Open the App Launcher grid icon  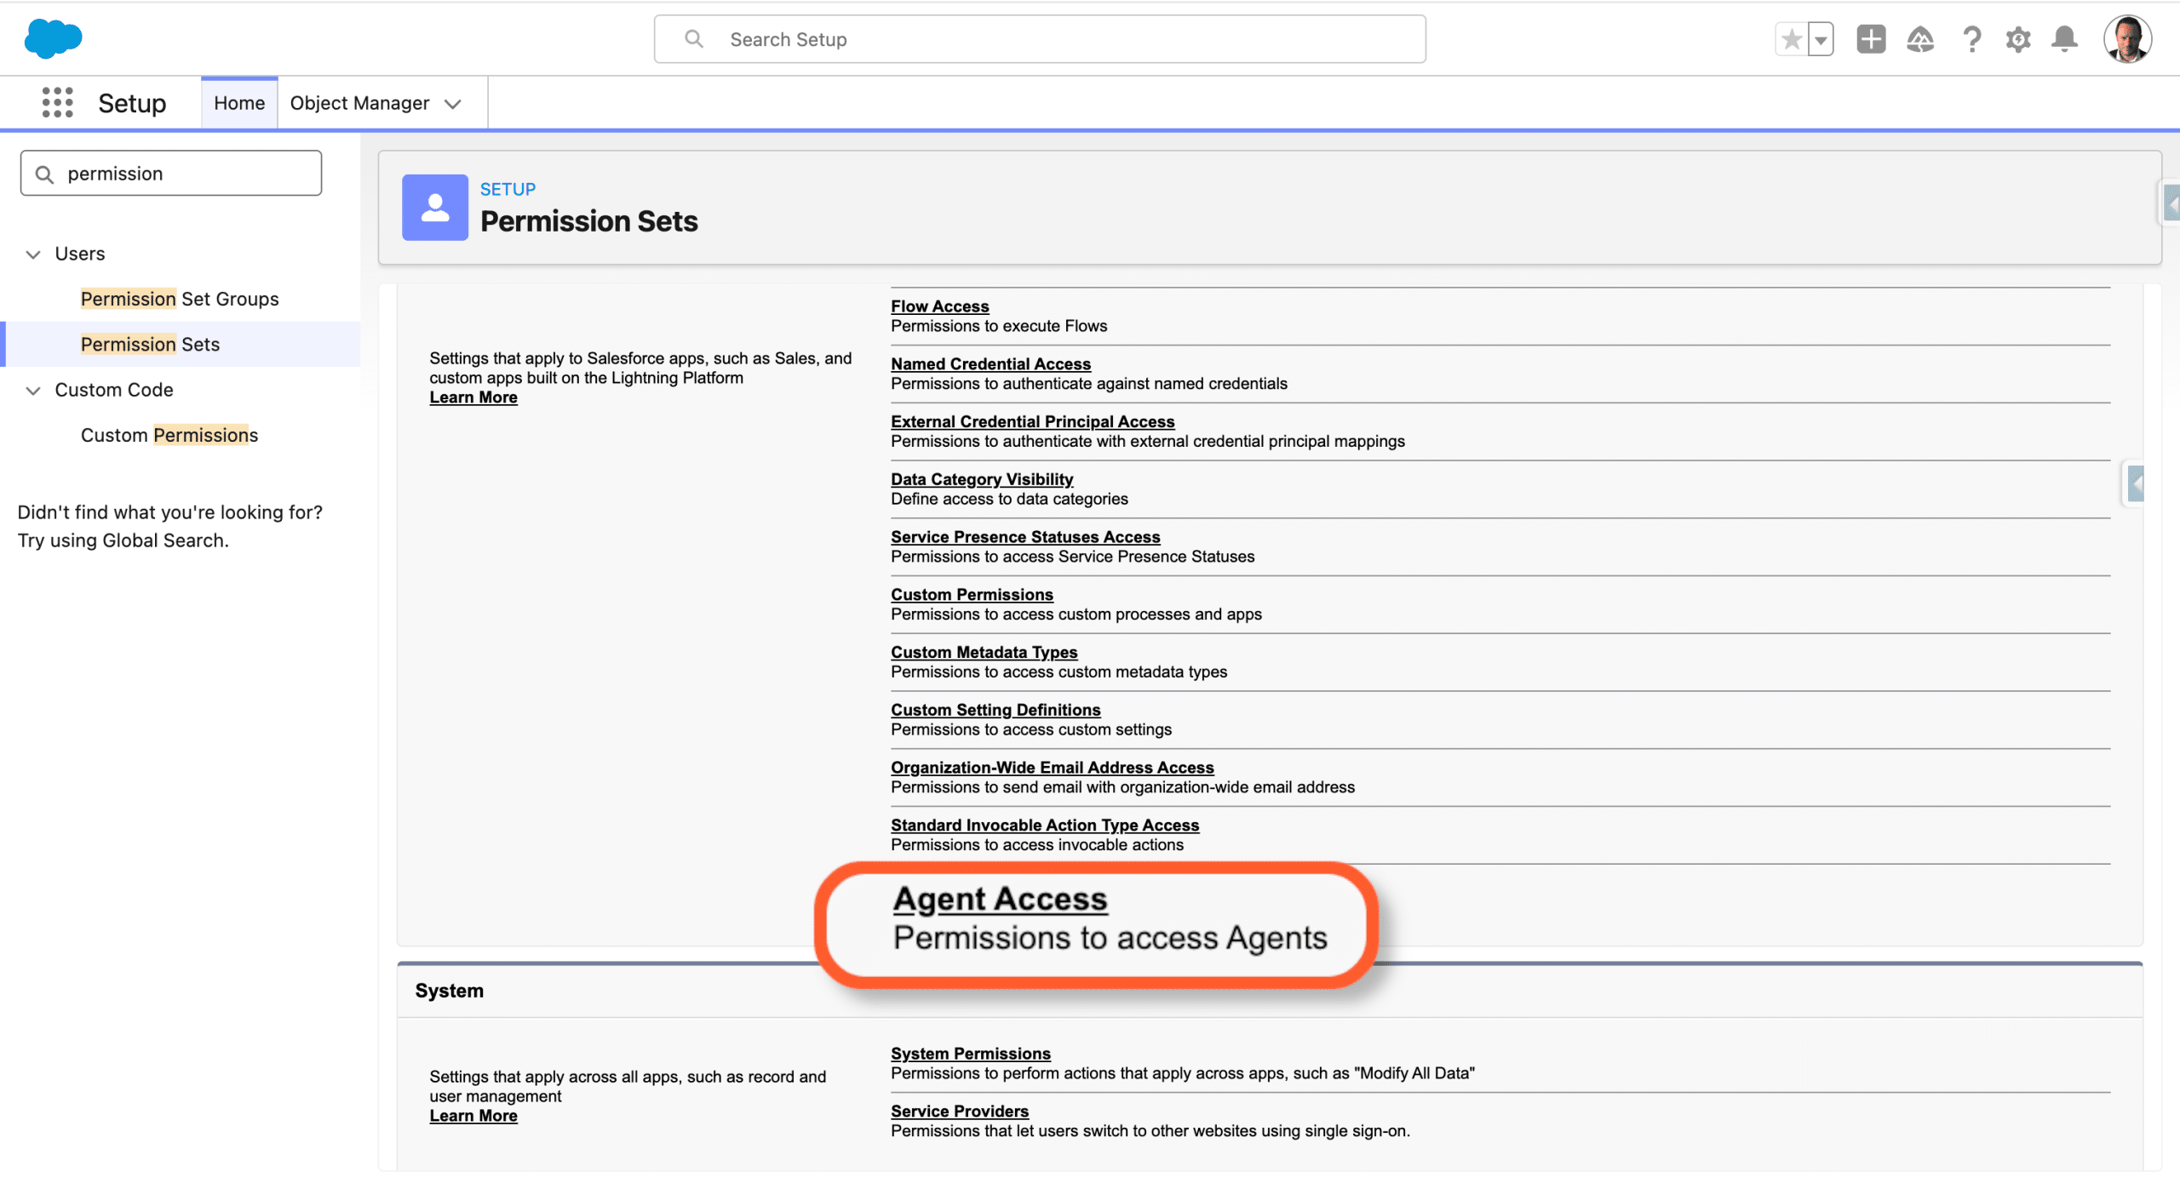(57, 103)
